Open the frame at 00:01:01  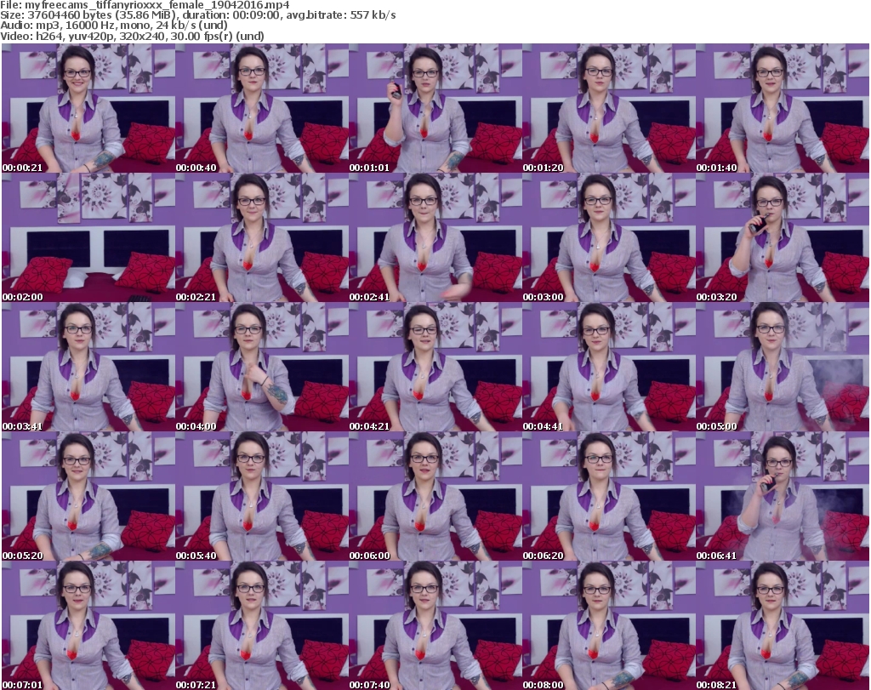point(435,108)
